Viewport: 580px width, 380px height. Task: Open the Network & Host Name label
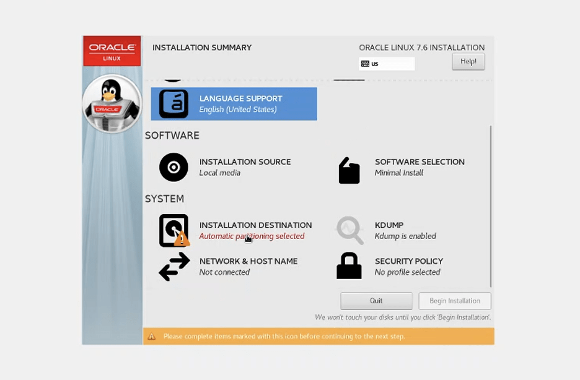pos(248,261)
